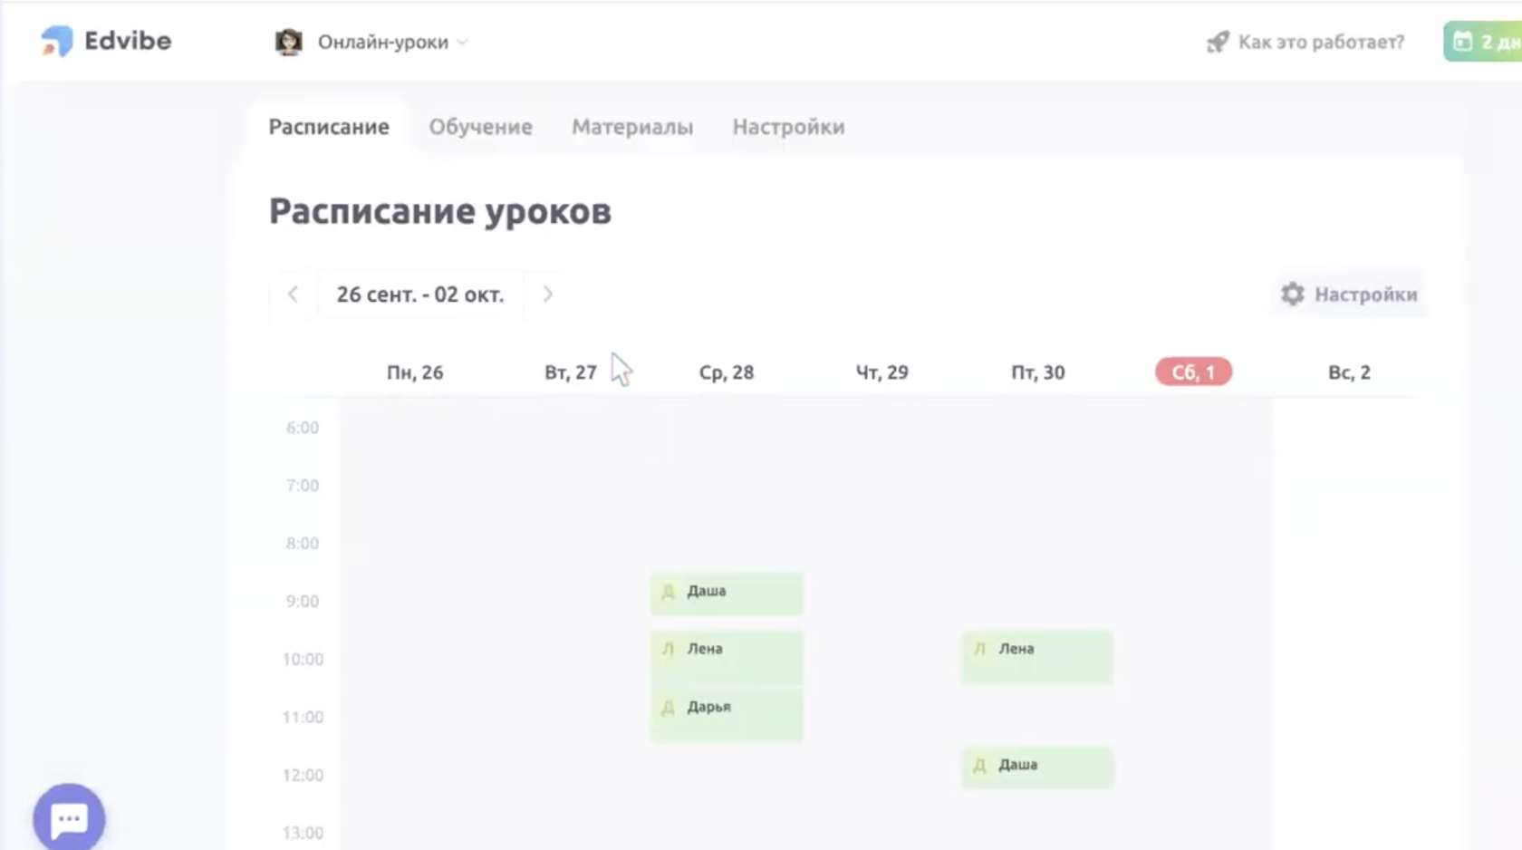Viewport: 1522px width, 850px height.
Task: Click the Как это работает? link
Action: pos(1320,42)
